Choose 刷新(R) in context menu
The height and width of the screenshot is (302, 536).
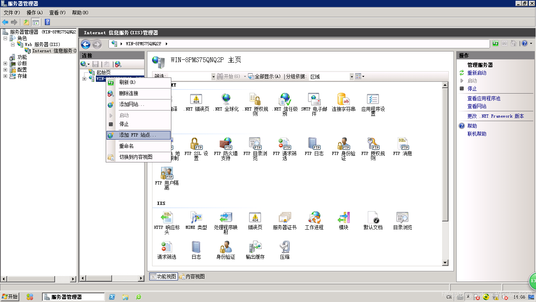[x=138, y=82]
